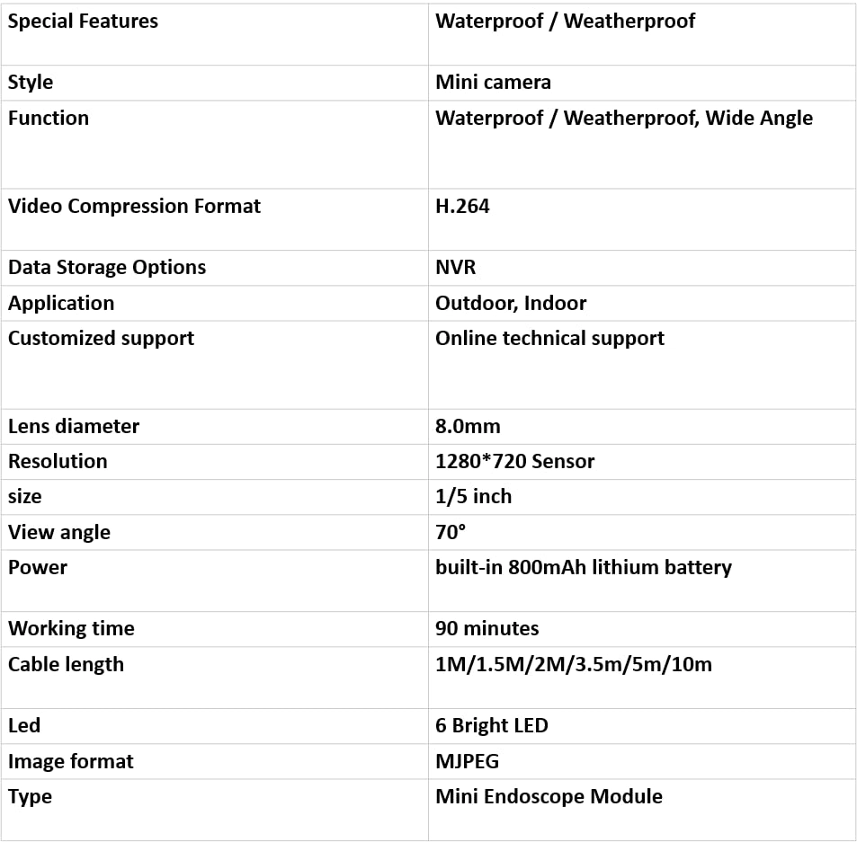Select the 'MJPEG' image format value

pyautogui.click(x=467, y=761)
